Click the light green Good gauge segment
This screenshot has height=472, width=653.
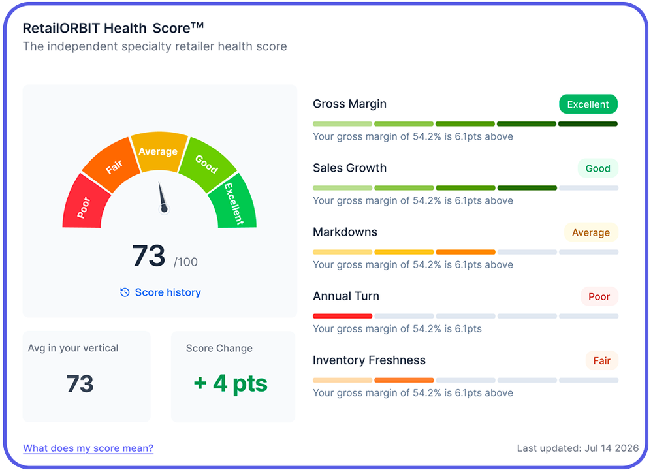pyautogui.click(x=208, y=163)
